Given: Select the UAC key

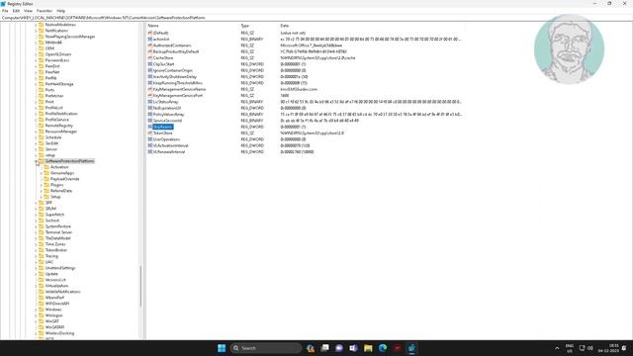Looking at the screenshot, I should (x=48, y=262).
